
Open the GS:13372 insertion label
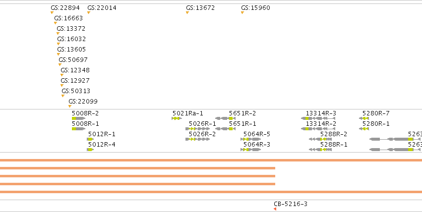[71, 29]
